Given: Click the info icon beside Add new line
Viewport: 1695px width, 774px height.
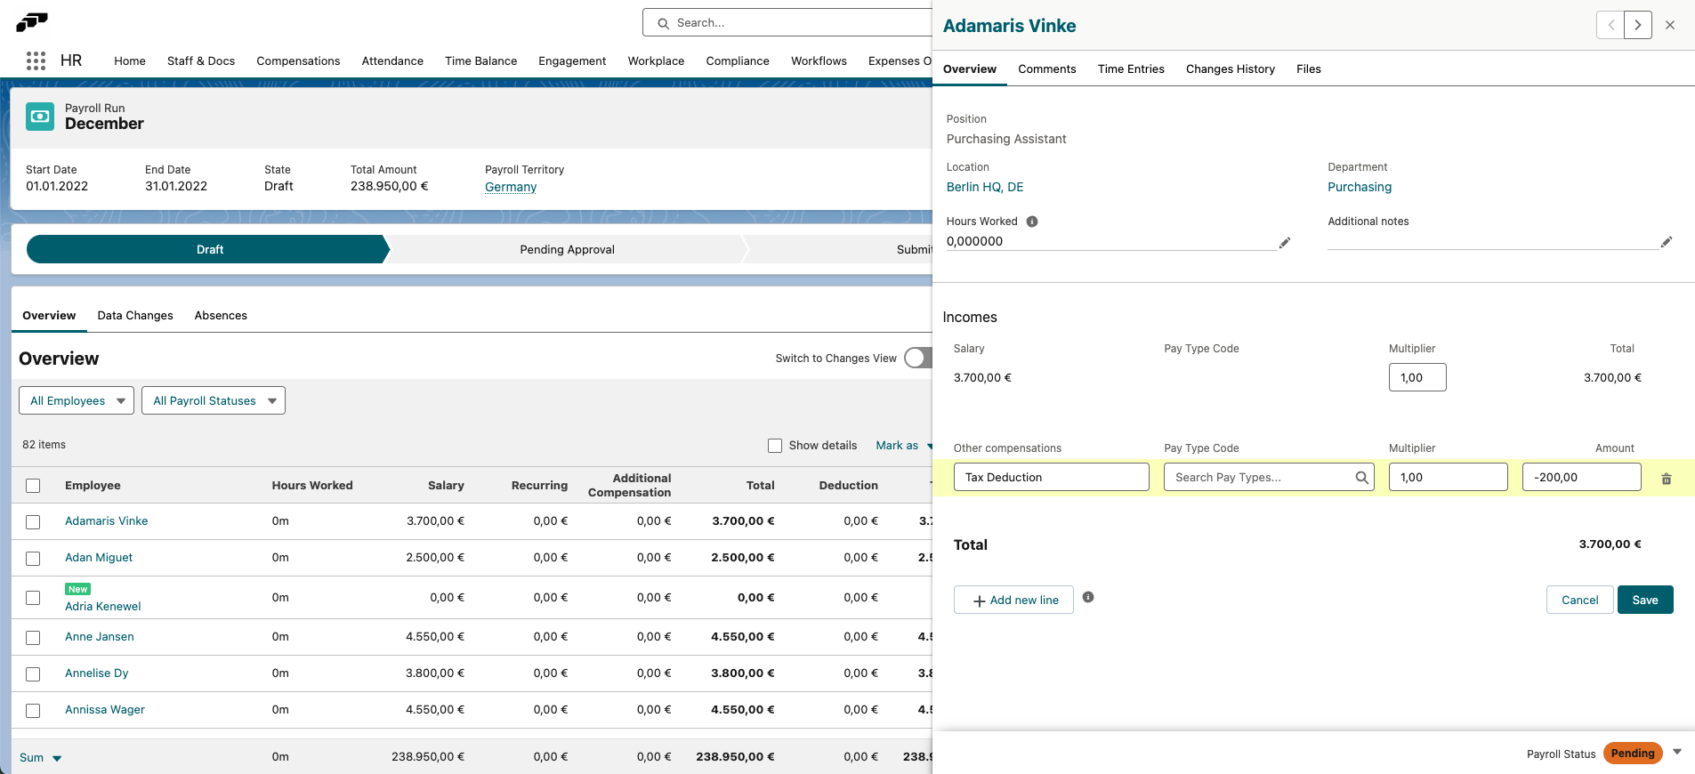Looking at the screenshot, I should [1087, 598].
